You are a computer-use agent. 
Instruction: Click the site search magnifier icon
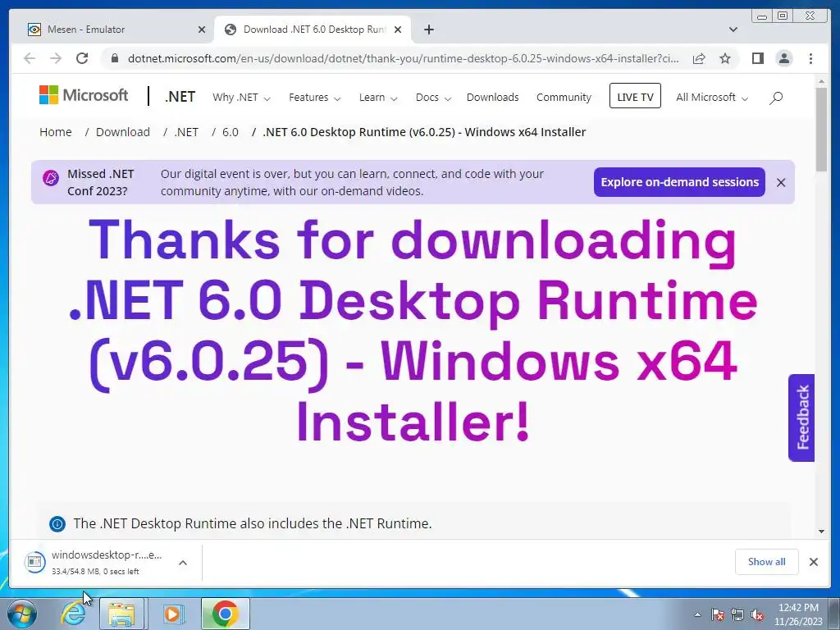(x=776, y=98)
